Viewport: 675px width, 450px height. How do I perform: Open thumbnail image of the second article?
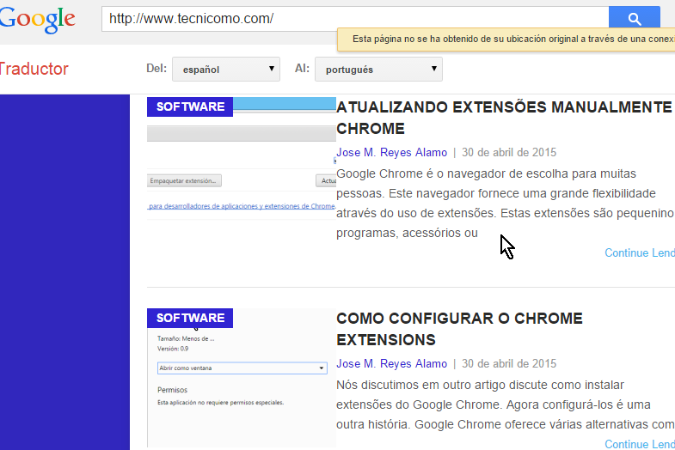point(242,378)
